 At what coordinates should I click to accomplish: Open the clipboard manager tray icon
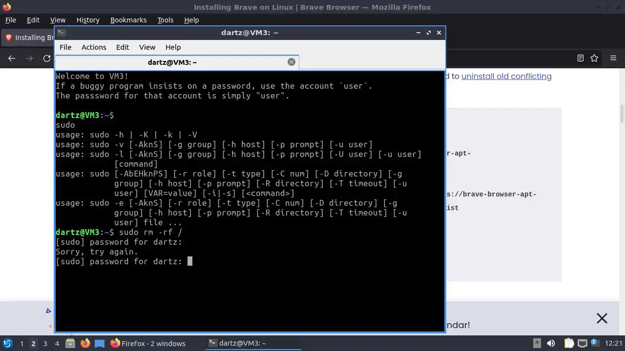tap(569, 343)
